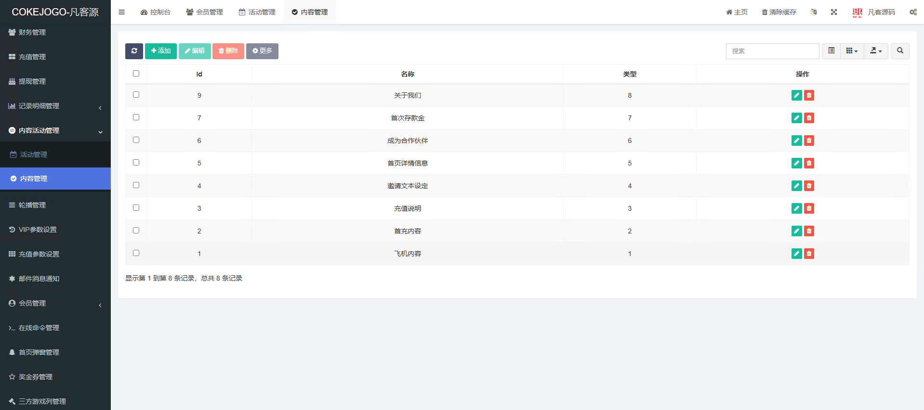
Task: Toggle the sidebar hamburger menu icon
Action: (121, 12)
